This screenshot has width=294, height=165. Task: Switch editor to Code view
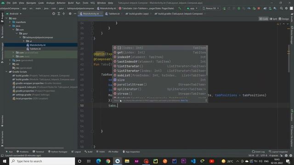pyautogui.click(x=264, y=19)
